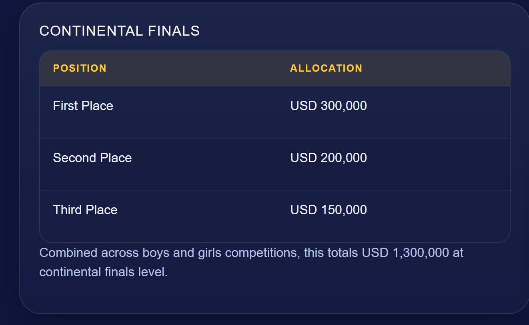Click the USD 300,000 allocation value

click(x=329, y=106)
